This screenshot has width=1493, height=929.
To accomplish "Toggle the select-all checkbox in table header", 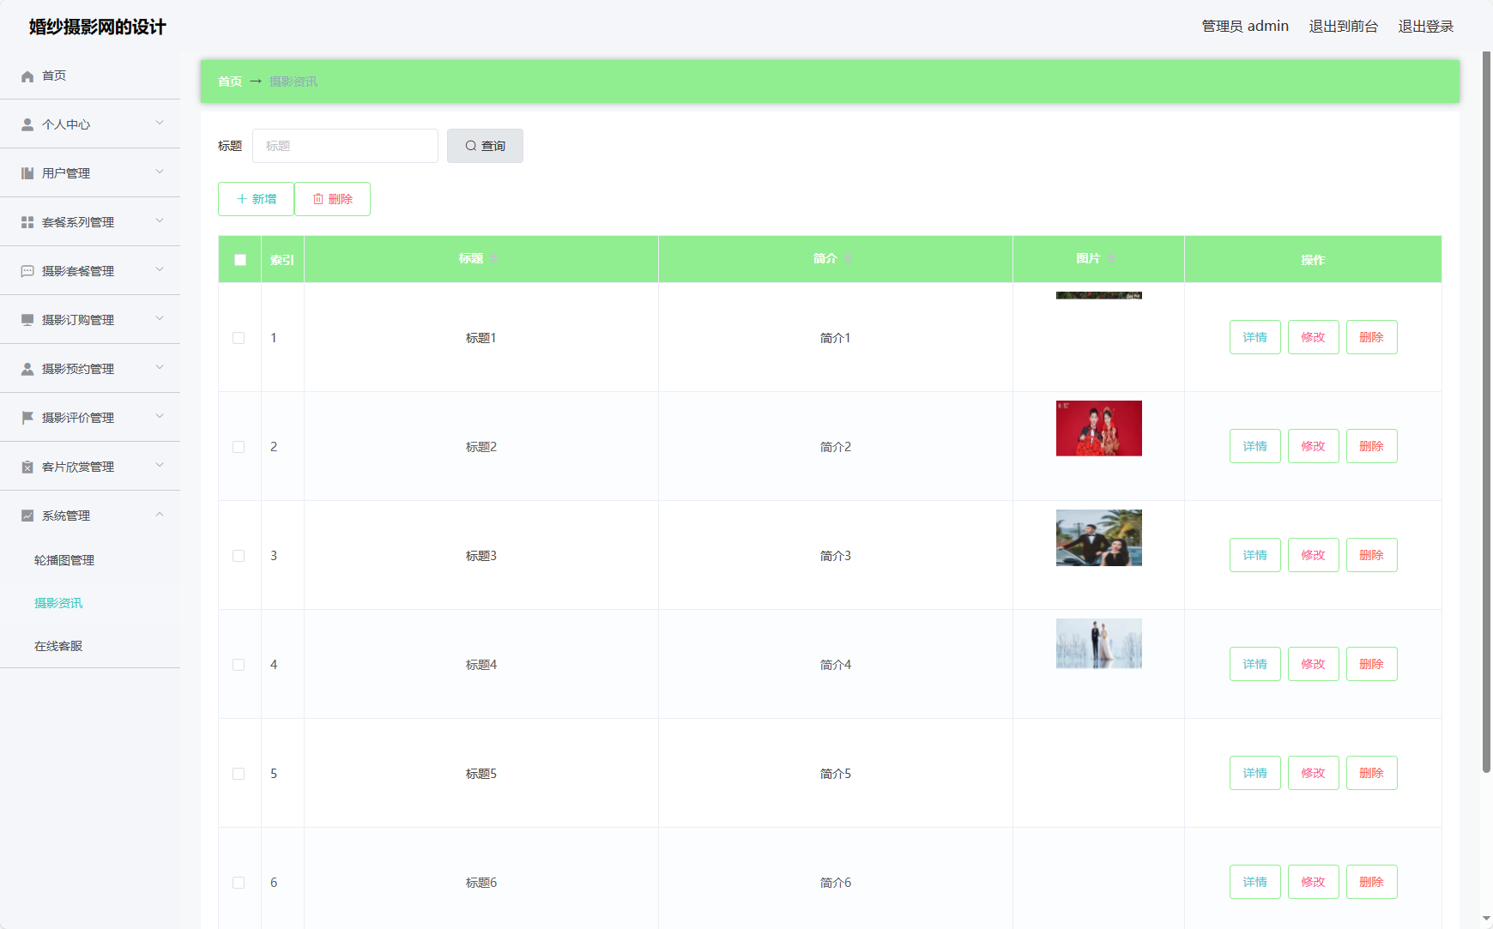I will point(240,260).
